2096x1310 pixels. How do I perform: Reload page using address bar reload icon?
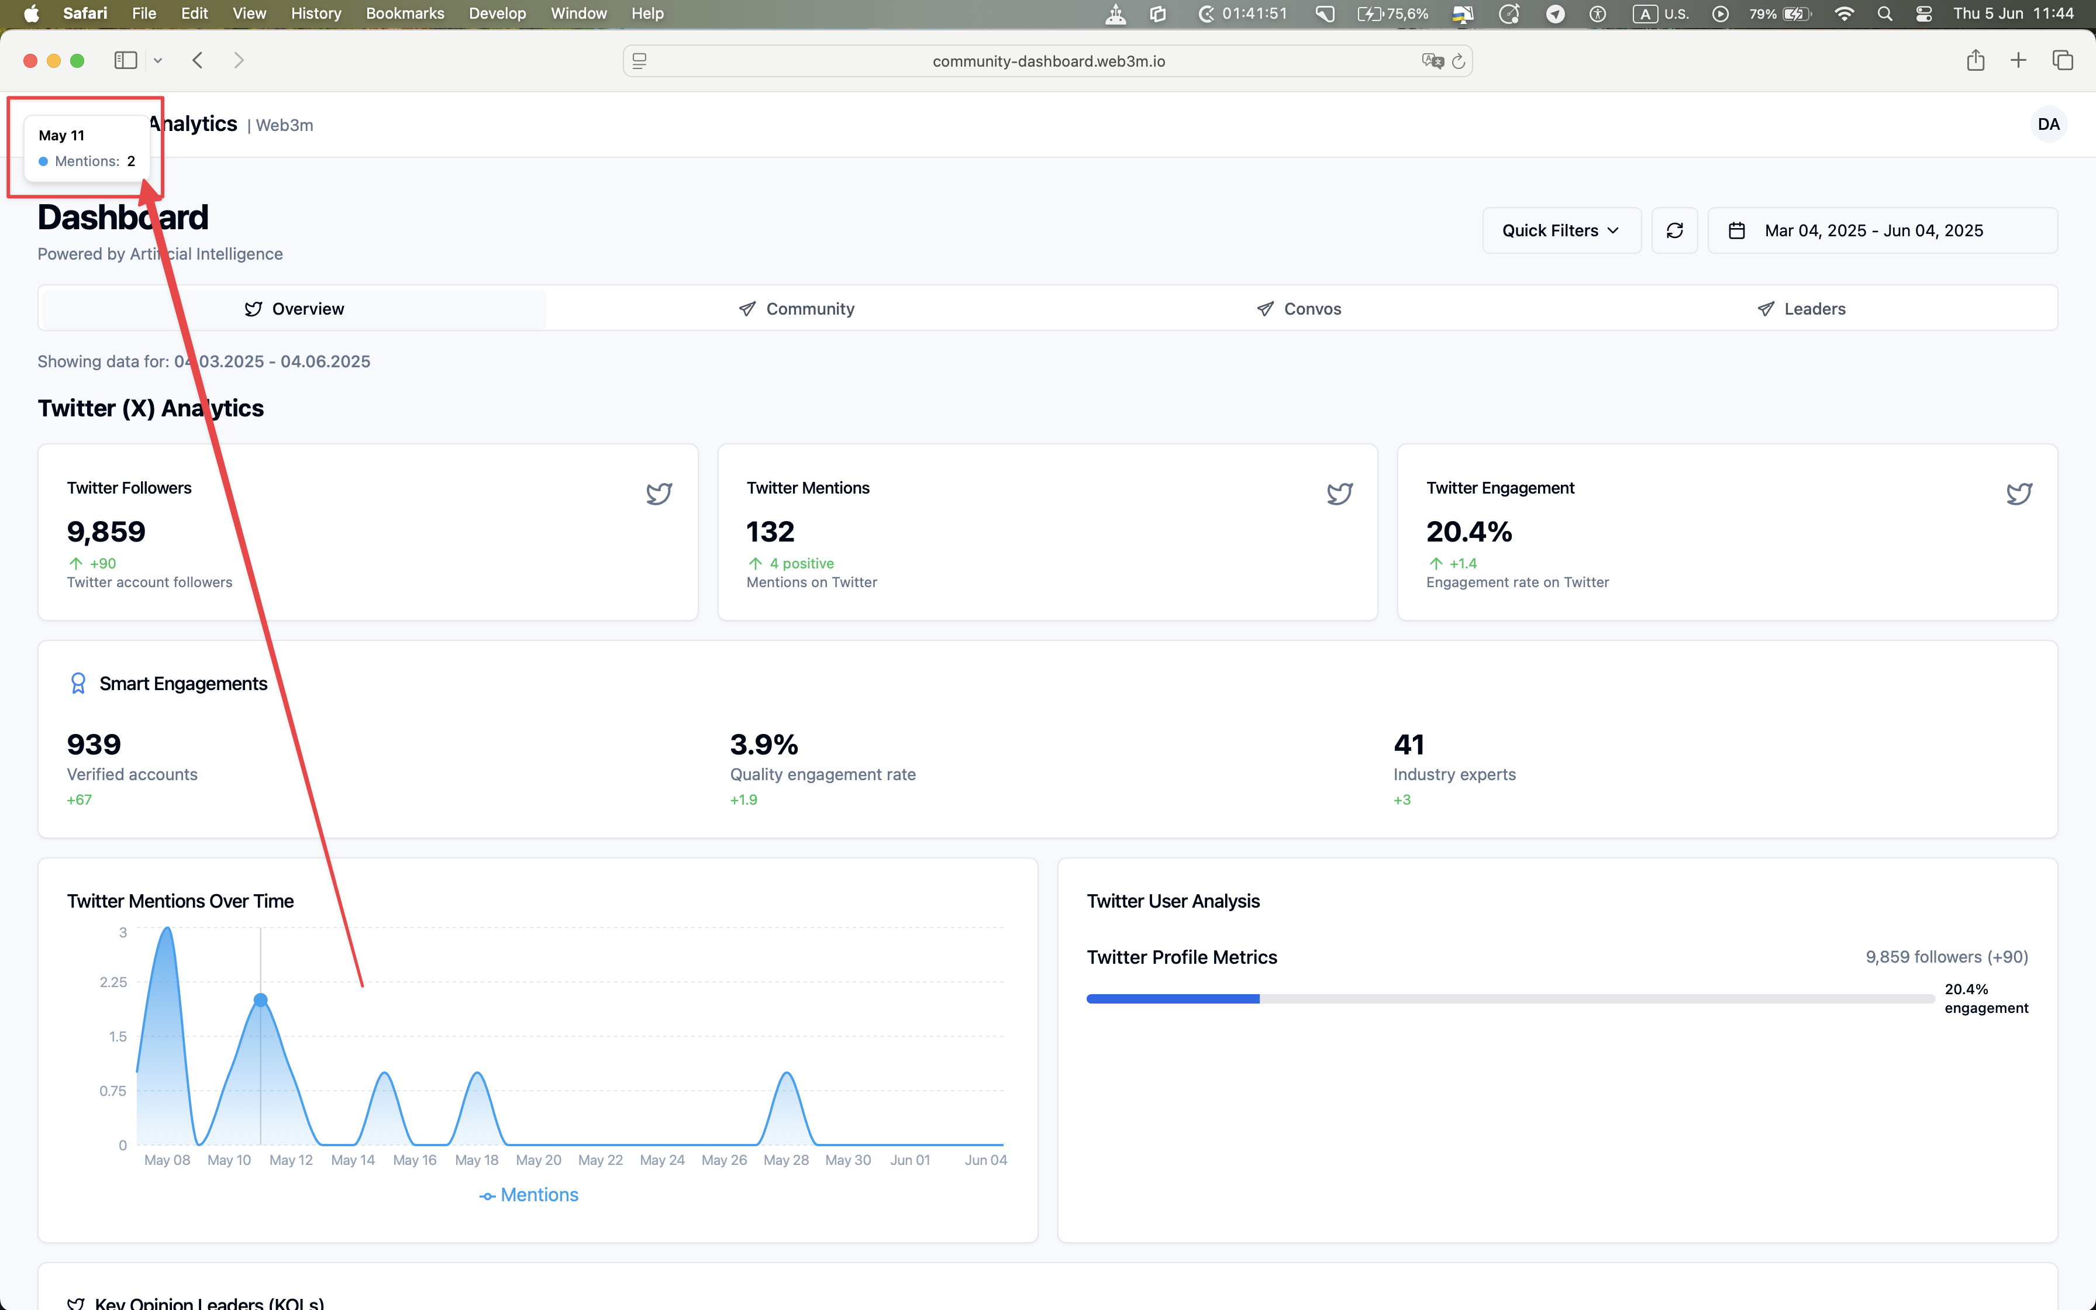1459,61
